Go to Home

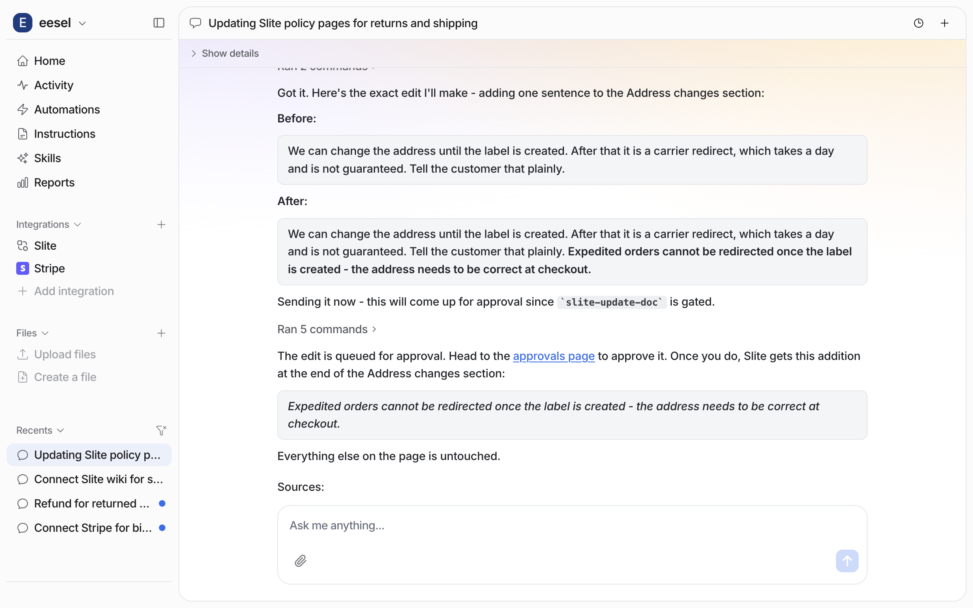pos(89,61)
